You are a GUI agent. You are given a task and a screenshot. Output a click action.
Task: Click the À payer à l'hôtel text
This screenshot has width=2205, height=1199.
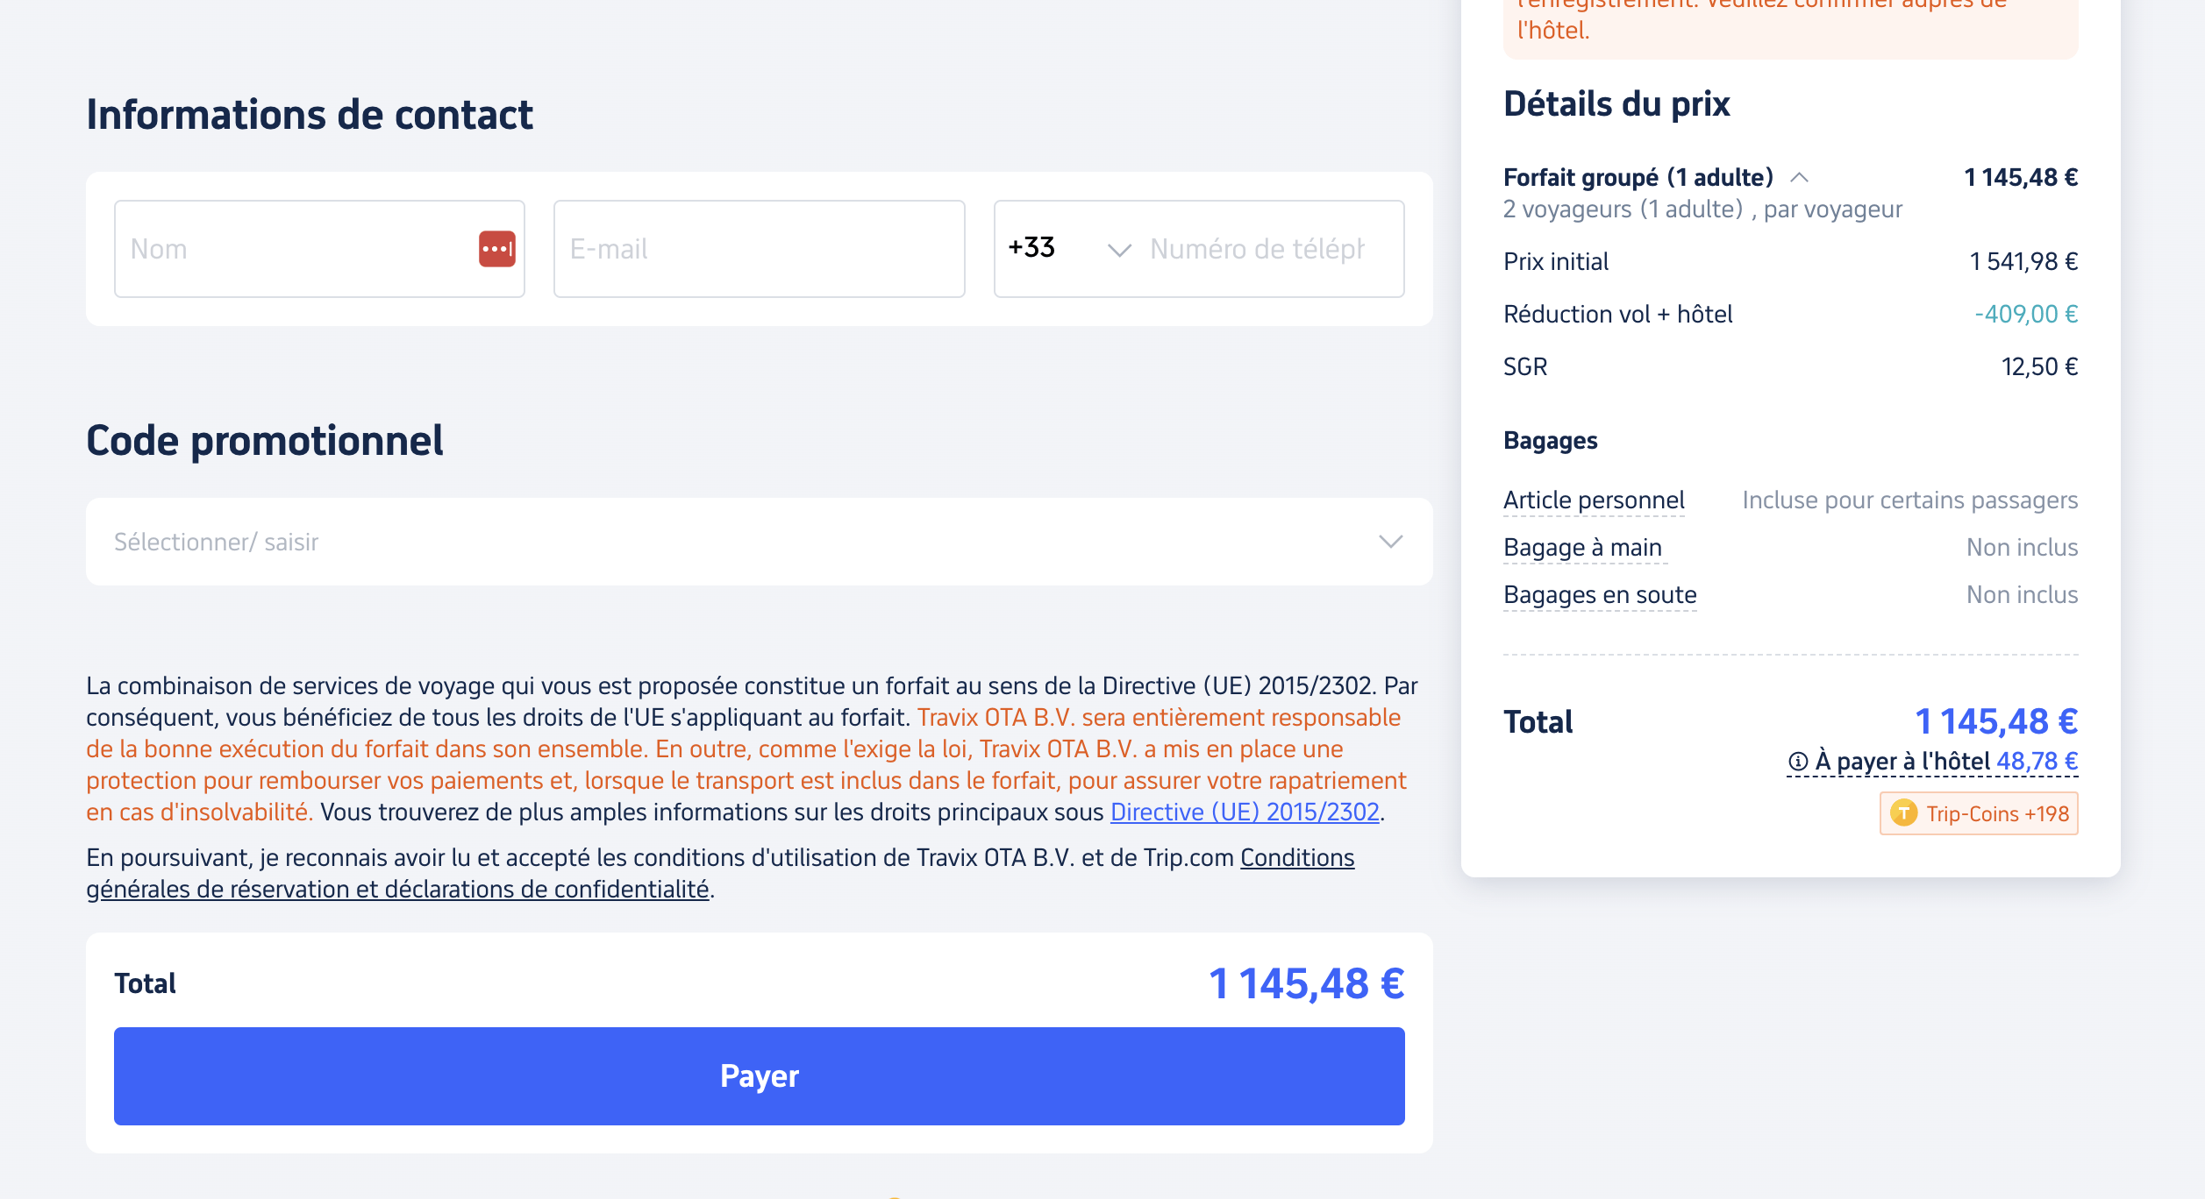(1902, 762)
